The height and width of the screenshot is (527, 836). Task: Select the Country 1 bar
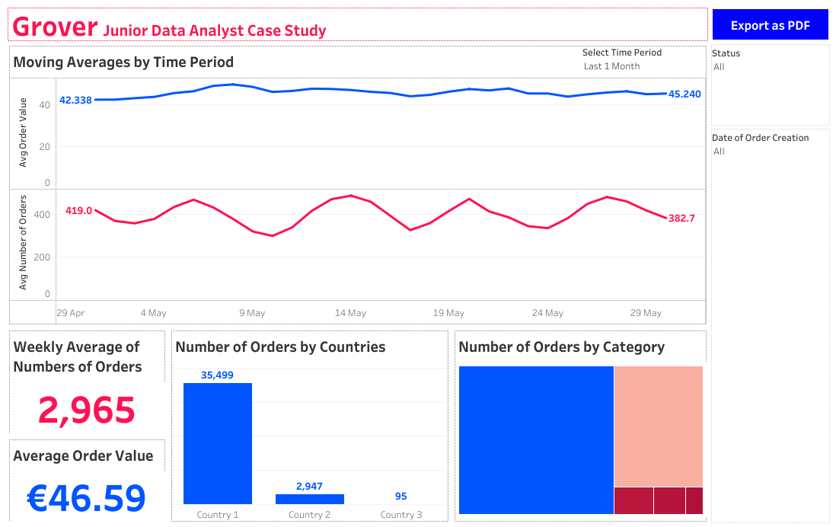pyautogui.click(x=218, y=442)
